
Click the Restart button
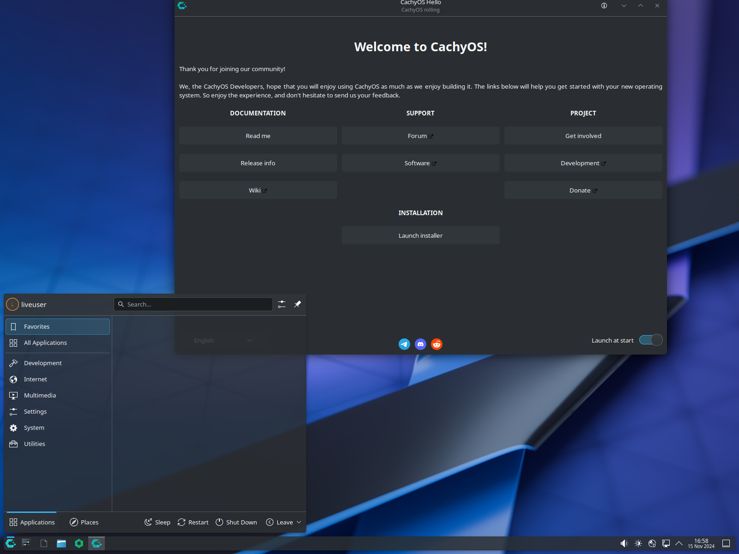(193, 522)
